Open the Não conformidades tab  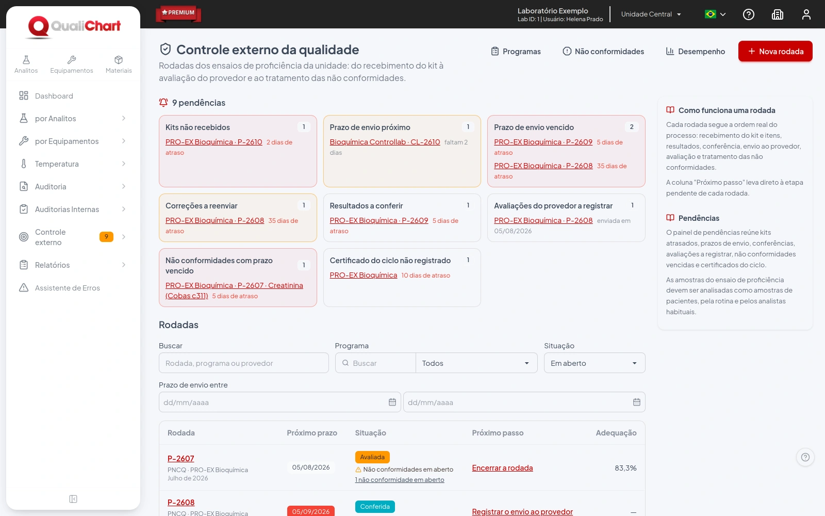603,51
